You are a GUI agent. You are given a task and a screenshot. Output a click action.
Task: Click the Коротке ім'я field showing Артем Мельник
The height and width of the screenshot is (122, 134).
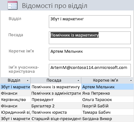pos(90,54)
